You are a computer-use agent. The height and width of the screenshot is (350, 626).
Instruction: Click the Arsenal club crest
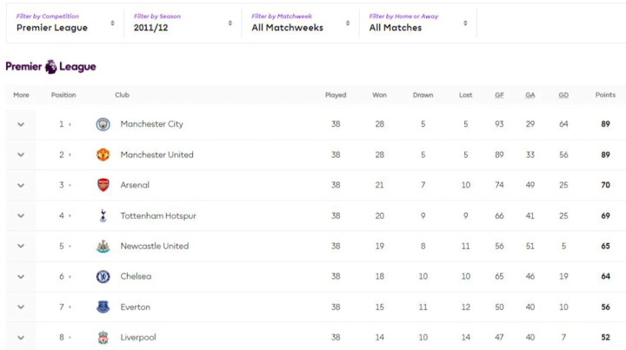tap(103, 185)
